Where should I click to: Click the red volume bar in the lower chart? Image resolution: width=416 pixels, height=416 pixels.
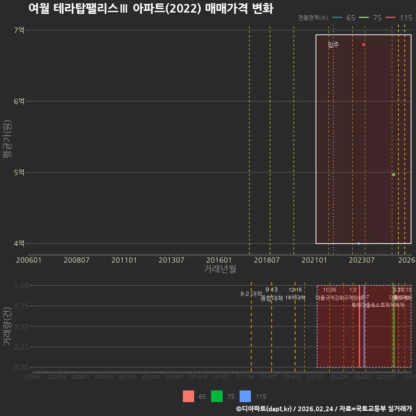(x=360, y=326)
